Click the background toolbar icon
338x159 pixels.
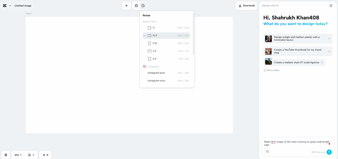pos(136,6)
